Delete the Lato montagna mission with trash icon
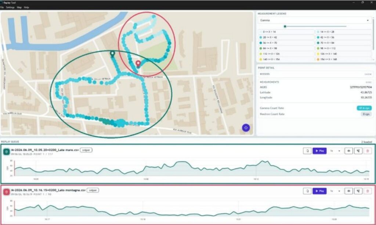Viewport: 376px width, 225px height. tap(368, 191)
